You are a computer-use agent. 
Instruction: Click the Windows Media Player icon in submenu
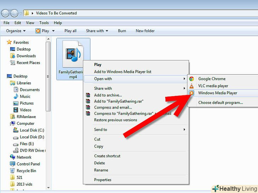[192, 93]
